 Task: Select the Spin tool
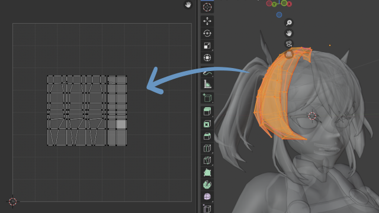[207, 185]
